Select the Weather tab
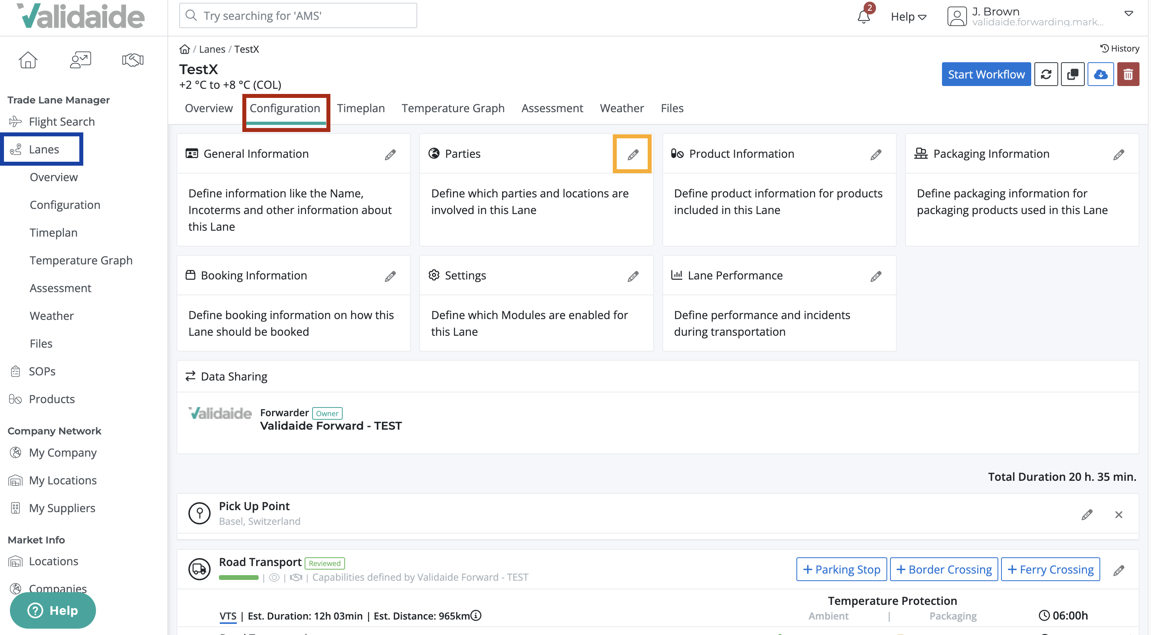This screenshot has width=1151, height=635. [x=622, y=108]
